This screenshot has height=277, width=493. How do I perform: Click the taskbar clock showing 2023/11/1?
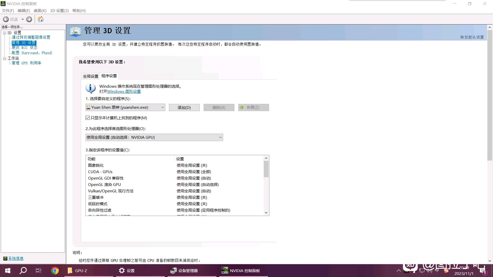coord(464,271)
